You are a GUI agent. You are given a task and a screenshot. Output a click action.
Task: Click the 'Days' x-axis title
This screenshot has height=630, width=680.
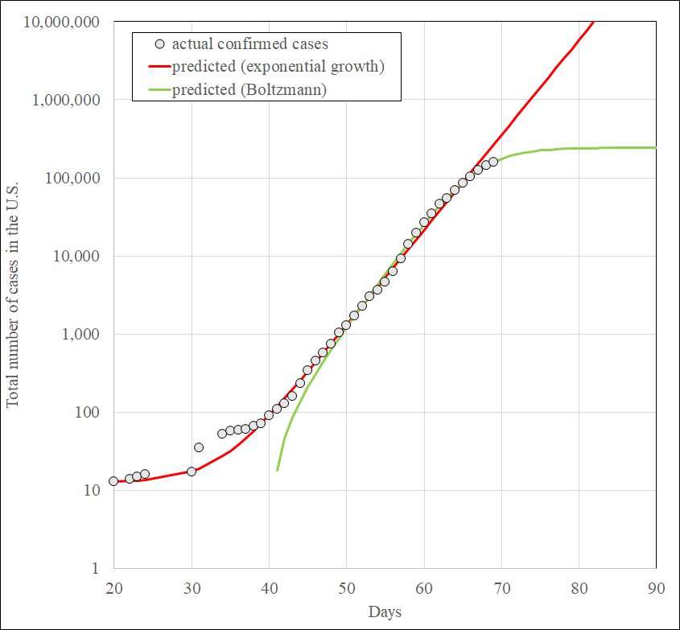[385, 611]
